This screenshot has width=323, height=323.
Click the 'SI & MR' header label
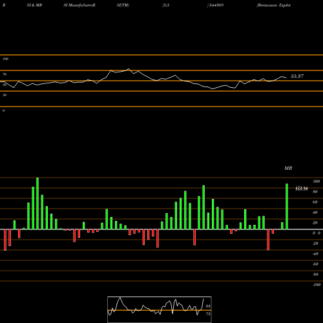click(x=34, y=5)
